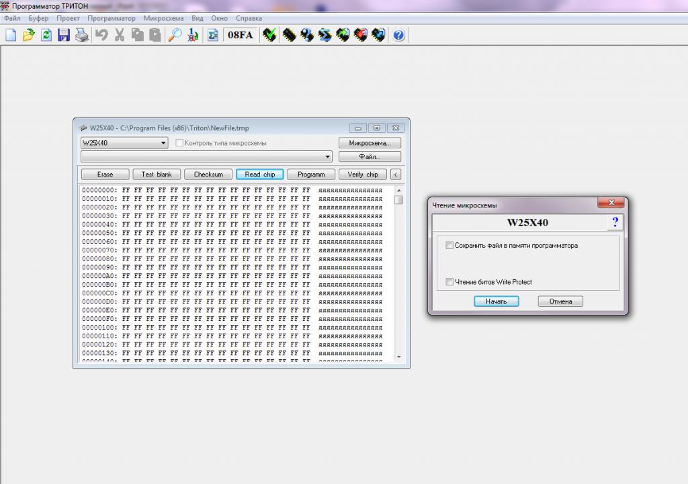Click the "Отмена" button
This screenshot has height=484, width=688.
coord(560,301)
